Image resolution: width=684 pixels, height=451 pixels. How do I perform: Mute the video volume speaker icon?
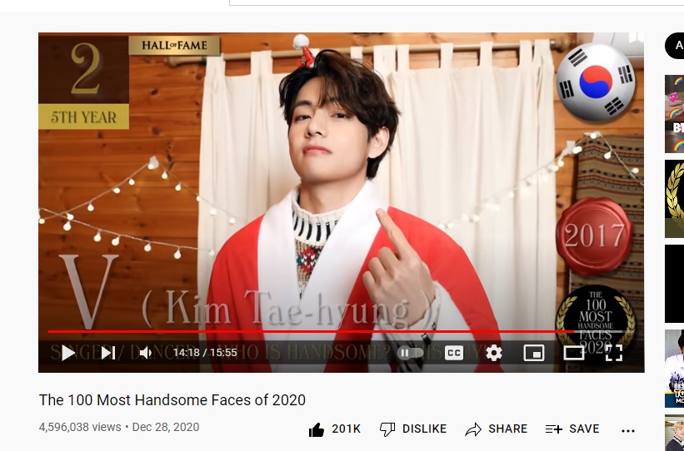click(145, 353)
